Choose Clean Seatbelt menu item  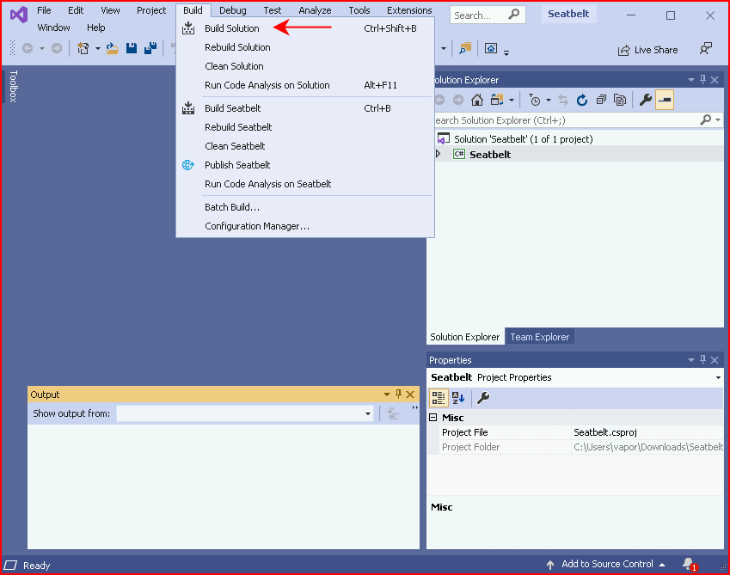305,146
